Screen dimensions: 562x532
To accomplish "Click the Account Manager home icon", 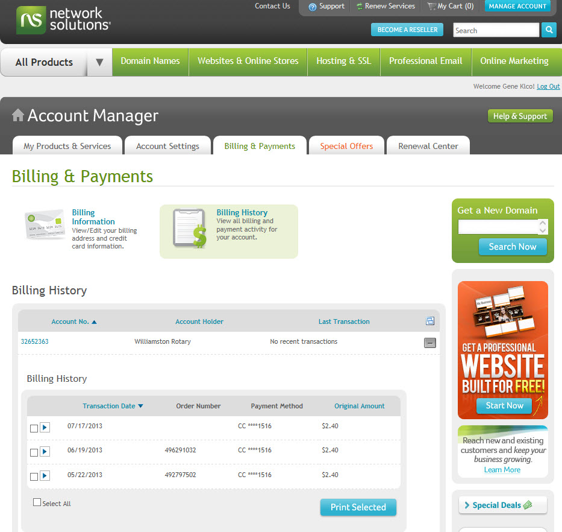I will (x=18, y=115).
